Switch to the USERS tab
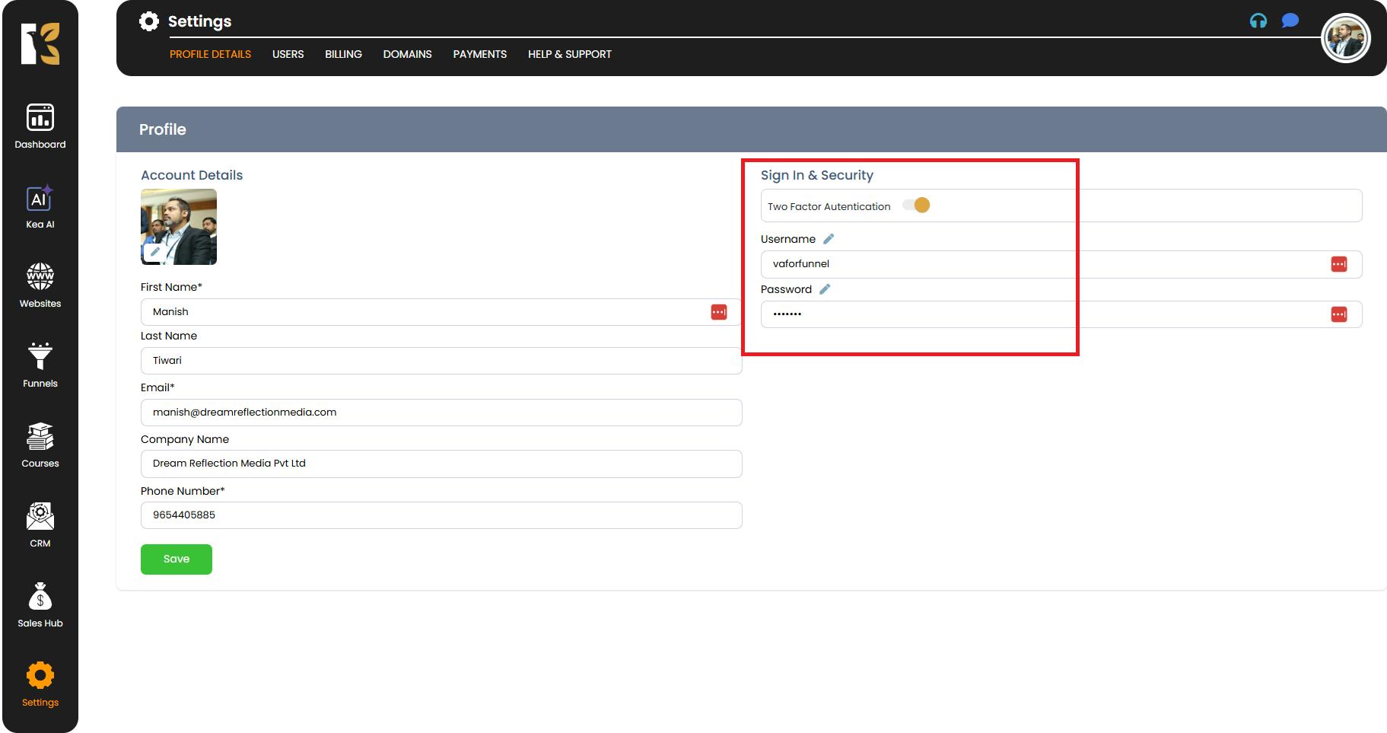This screenshot has height=733, width=1387. (288, 54)
